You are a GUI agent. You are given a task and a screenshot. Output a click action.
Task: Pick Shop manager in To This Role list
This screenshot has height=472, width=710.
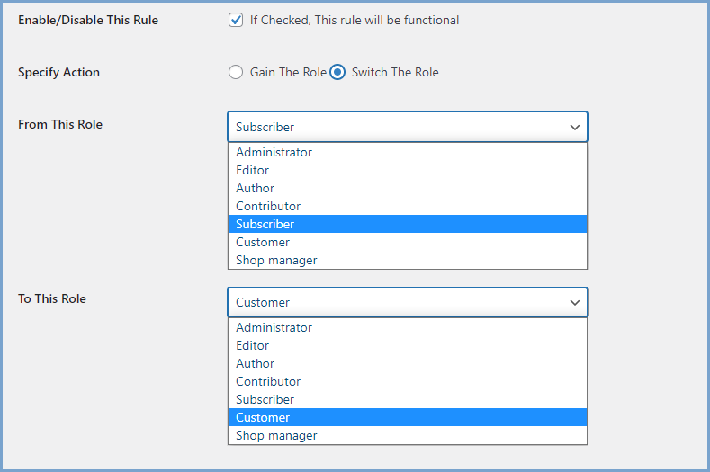(276, 435)
